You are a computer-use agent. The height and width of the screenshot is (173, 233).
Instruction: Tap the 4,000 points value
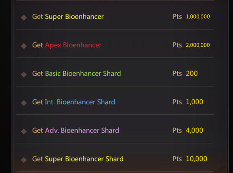coord(195,130)
